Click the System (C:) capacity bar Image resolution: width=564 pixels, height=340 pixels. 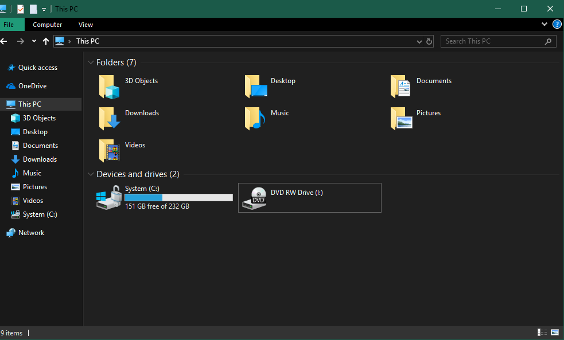click(178, 197)
